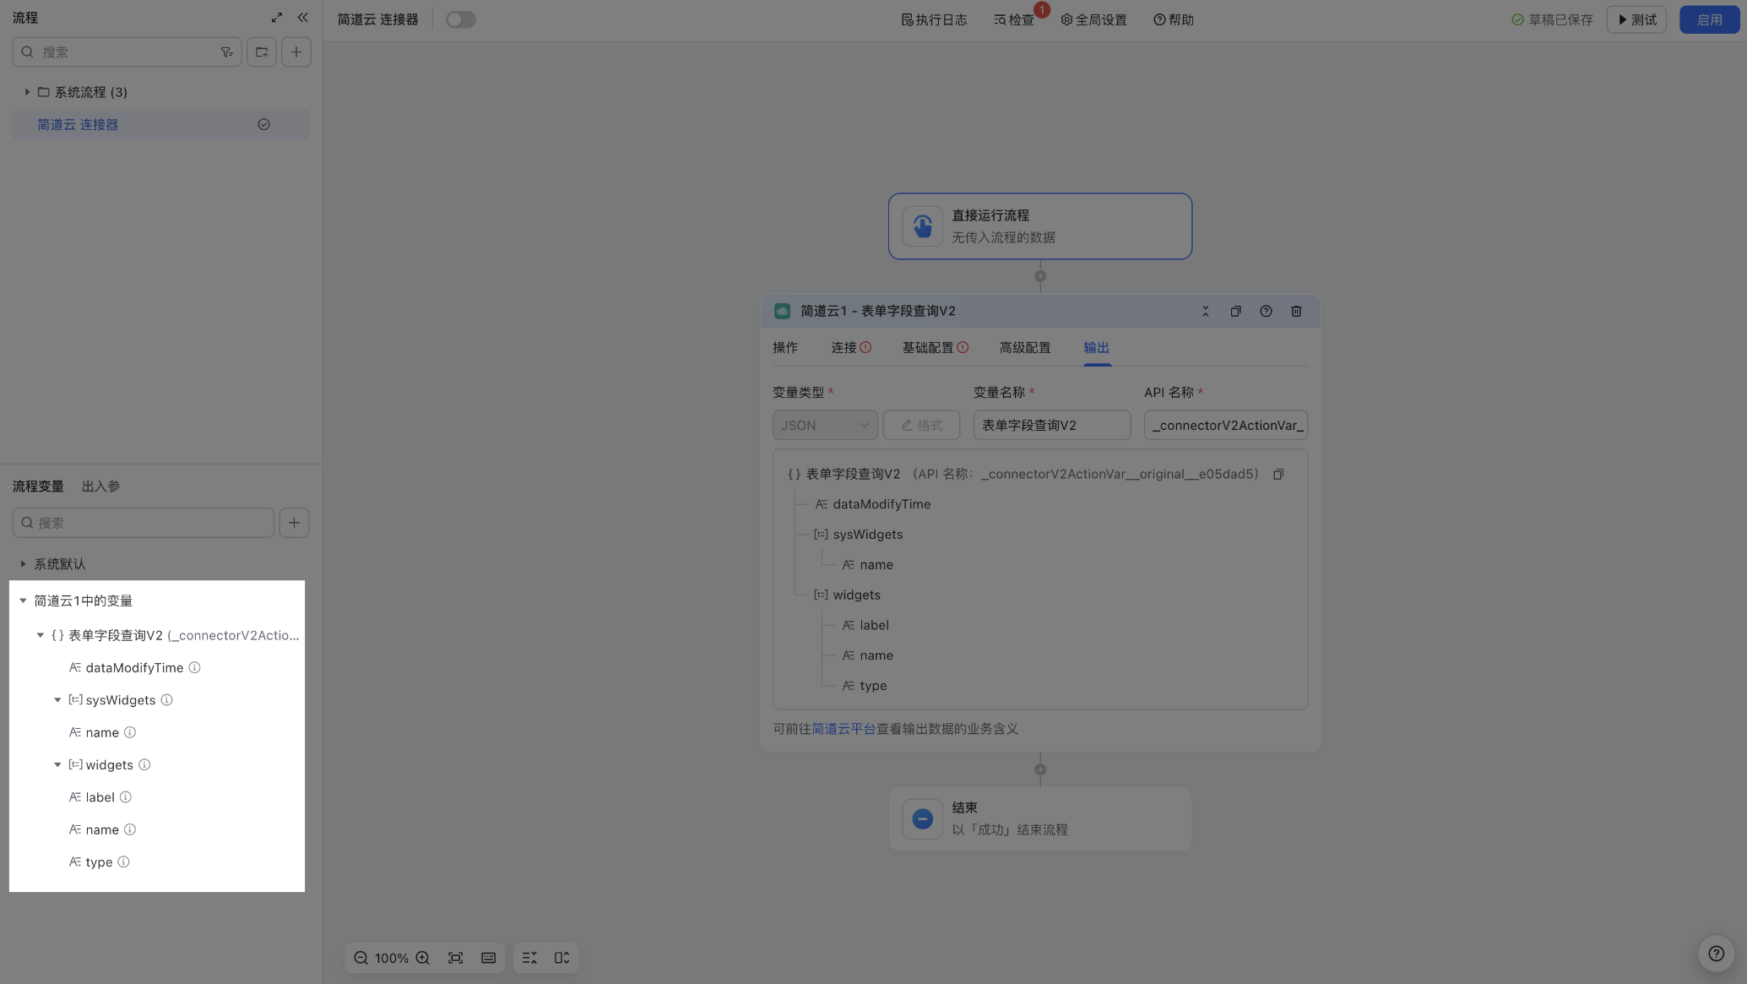Select the 简道云 连接器 flow item
1747x984 pixels.
pos(160,124)
